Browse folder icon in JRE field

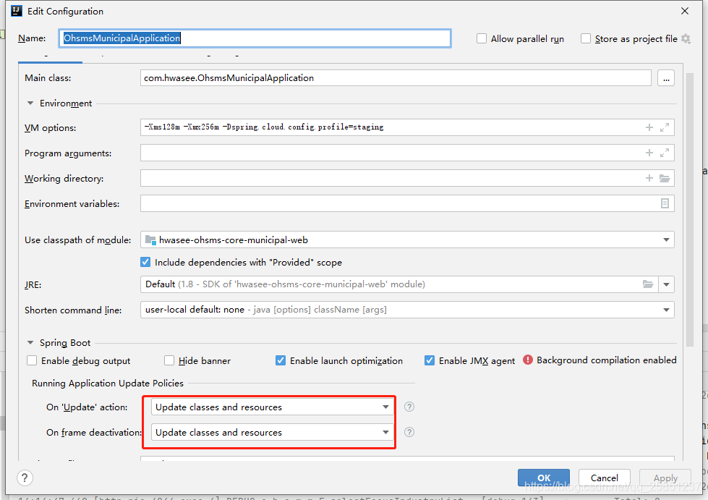(x=648, y=284)
